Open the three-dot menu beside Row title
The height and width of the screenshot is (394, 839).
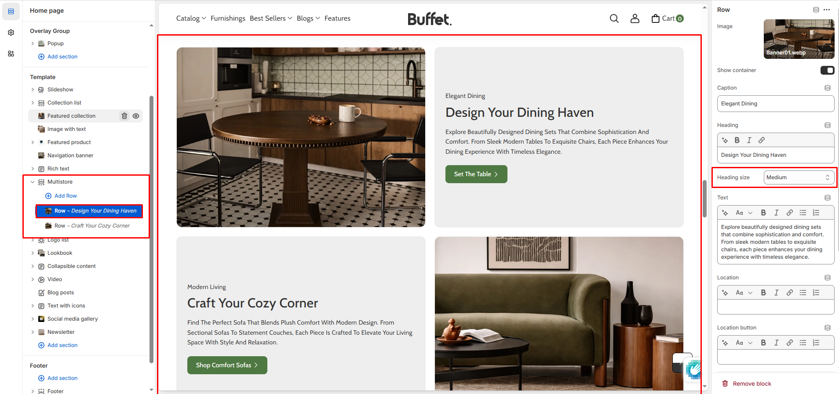[x=827, y=10]
